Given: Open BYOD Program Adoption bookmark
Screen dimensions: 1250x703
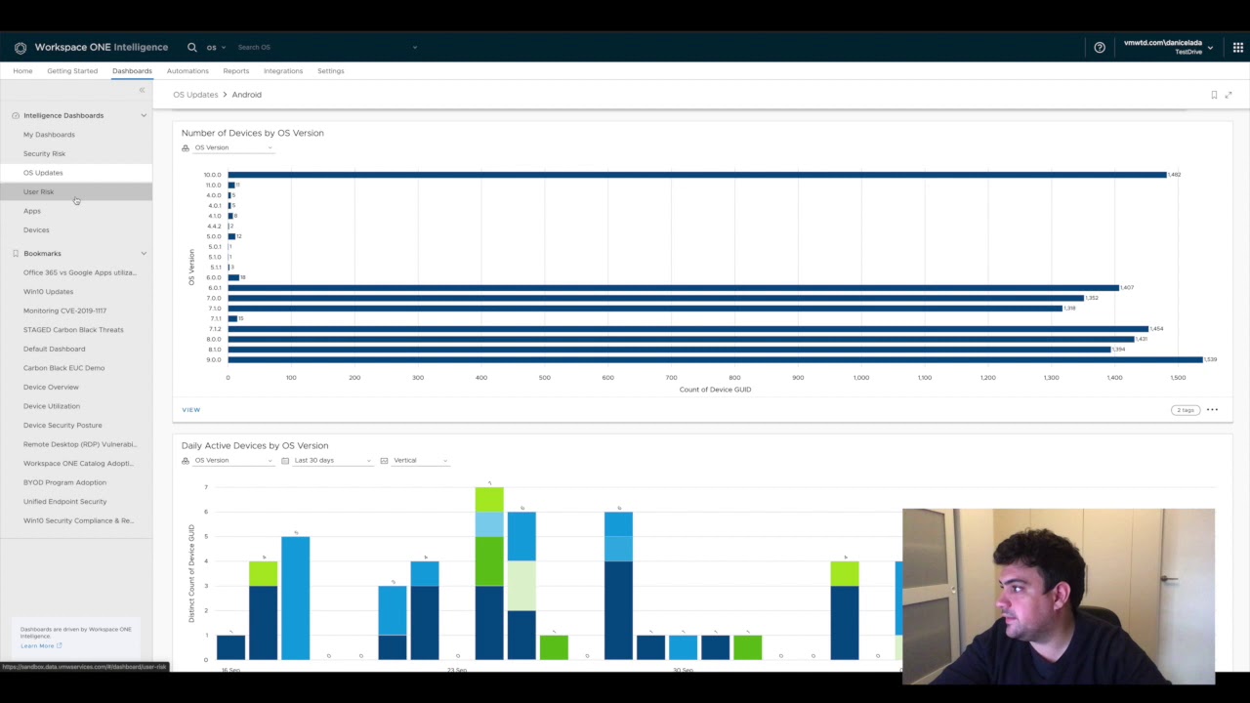Looking at the screenshot, I should (x=64, y=482).
